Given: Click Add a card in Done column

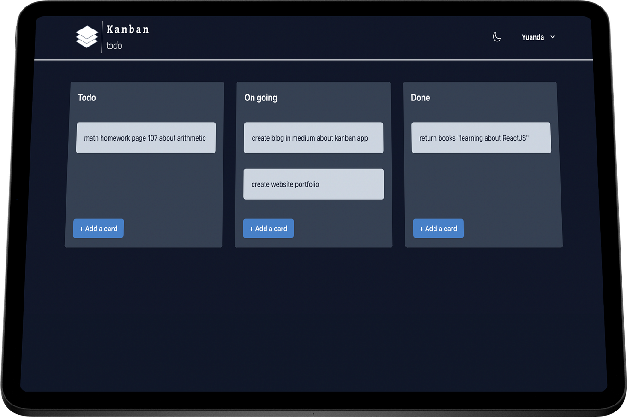Looking at the screenshot, I should [438, 228].
